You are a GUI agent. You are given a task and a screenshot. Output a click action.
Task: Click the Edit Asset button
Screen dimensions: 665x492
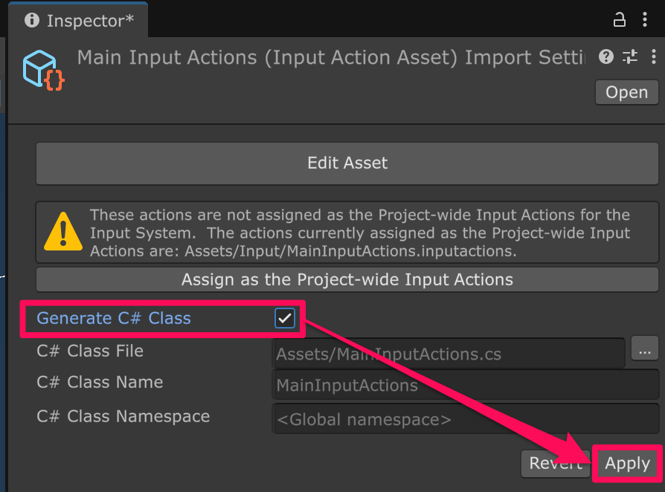(347, 163)
